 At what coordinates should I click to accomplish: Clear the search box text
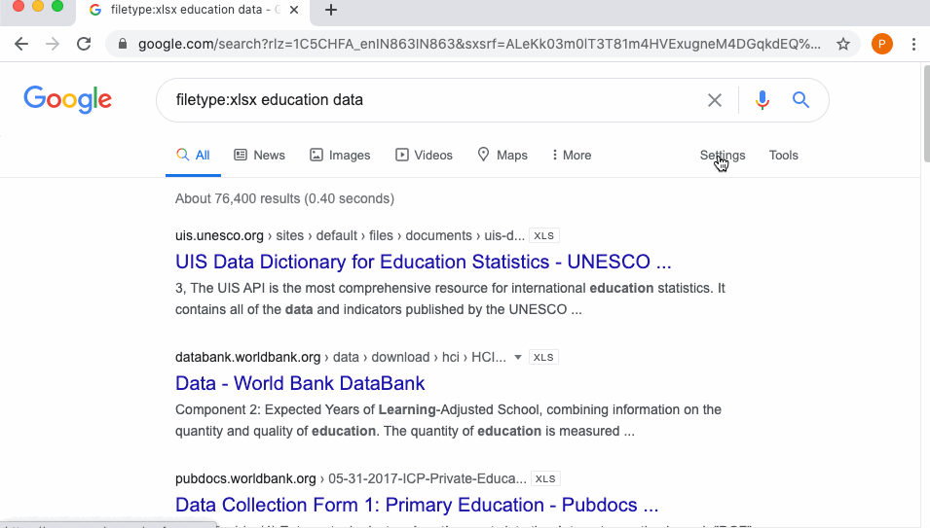tap(715, 100)
